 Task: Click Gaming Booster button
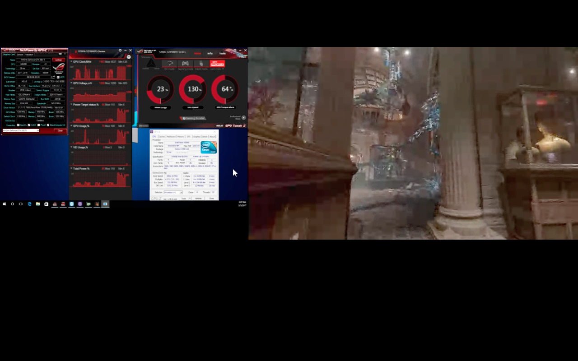click(194, 118)
